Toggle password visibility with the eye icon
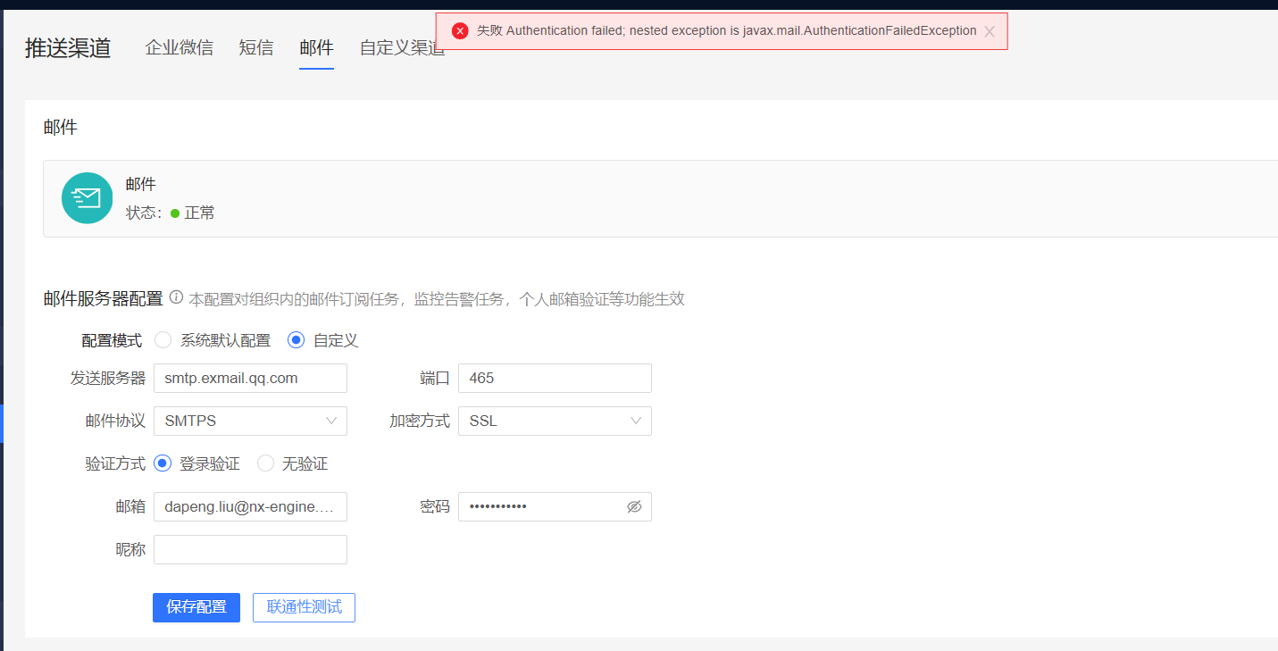This screenshot has width=1278, height=651. pyautogui.click(x=634, y=506)
